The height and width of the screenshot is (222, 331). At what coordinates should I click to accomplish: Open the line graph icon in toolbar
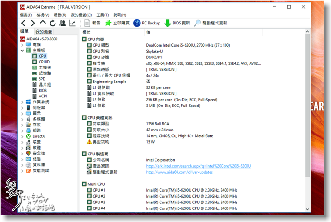point(73,23)
